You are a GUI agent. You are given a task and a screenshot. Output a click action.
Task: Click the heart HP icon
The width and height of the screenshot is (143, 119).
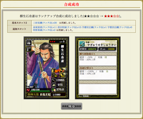(x=28, y=90)
